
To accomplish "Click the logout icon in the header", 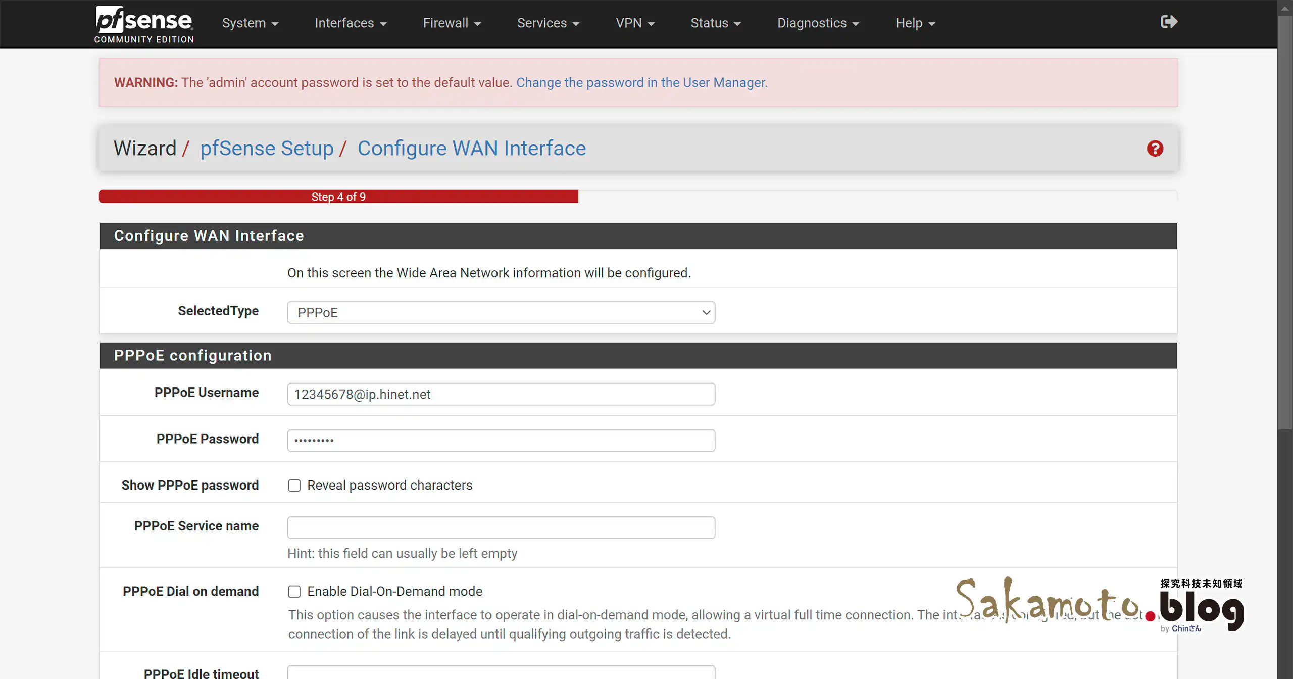I will (1169, 21).
